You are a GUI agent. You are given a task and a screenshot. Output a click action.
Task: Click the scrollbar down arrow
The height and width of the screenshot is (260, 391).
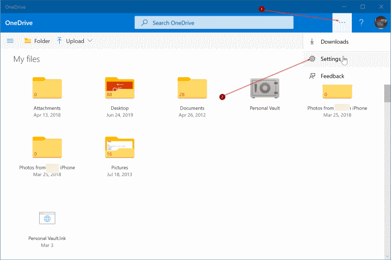click(388, 257)
